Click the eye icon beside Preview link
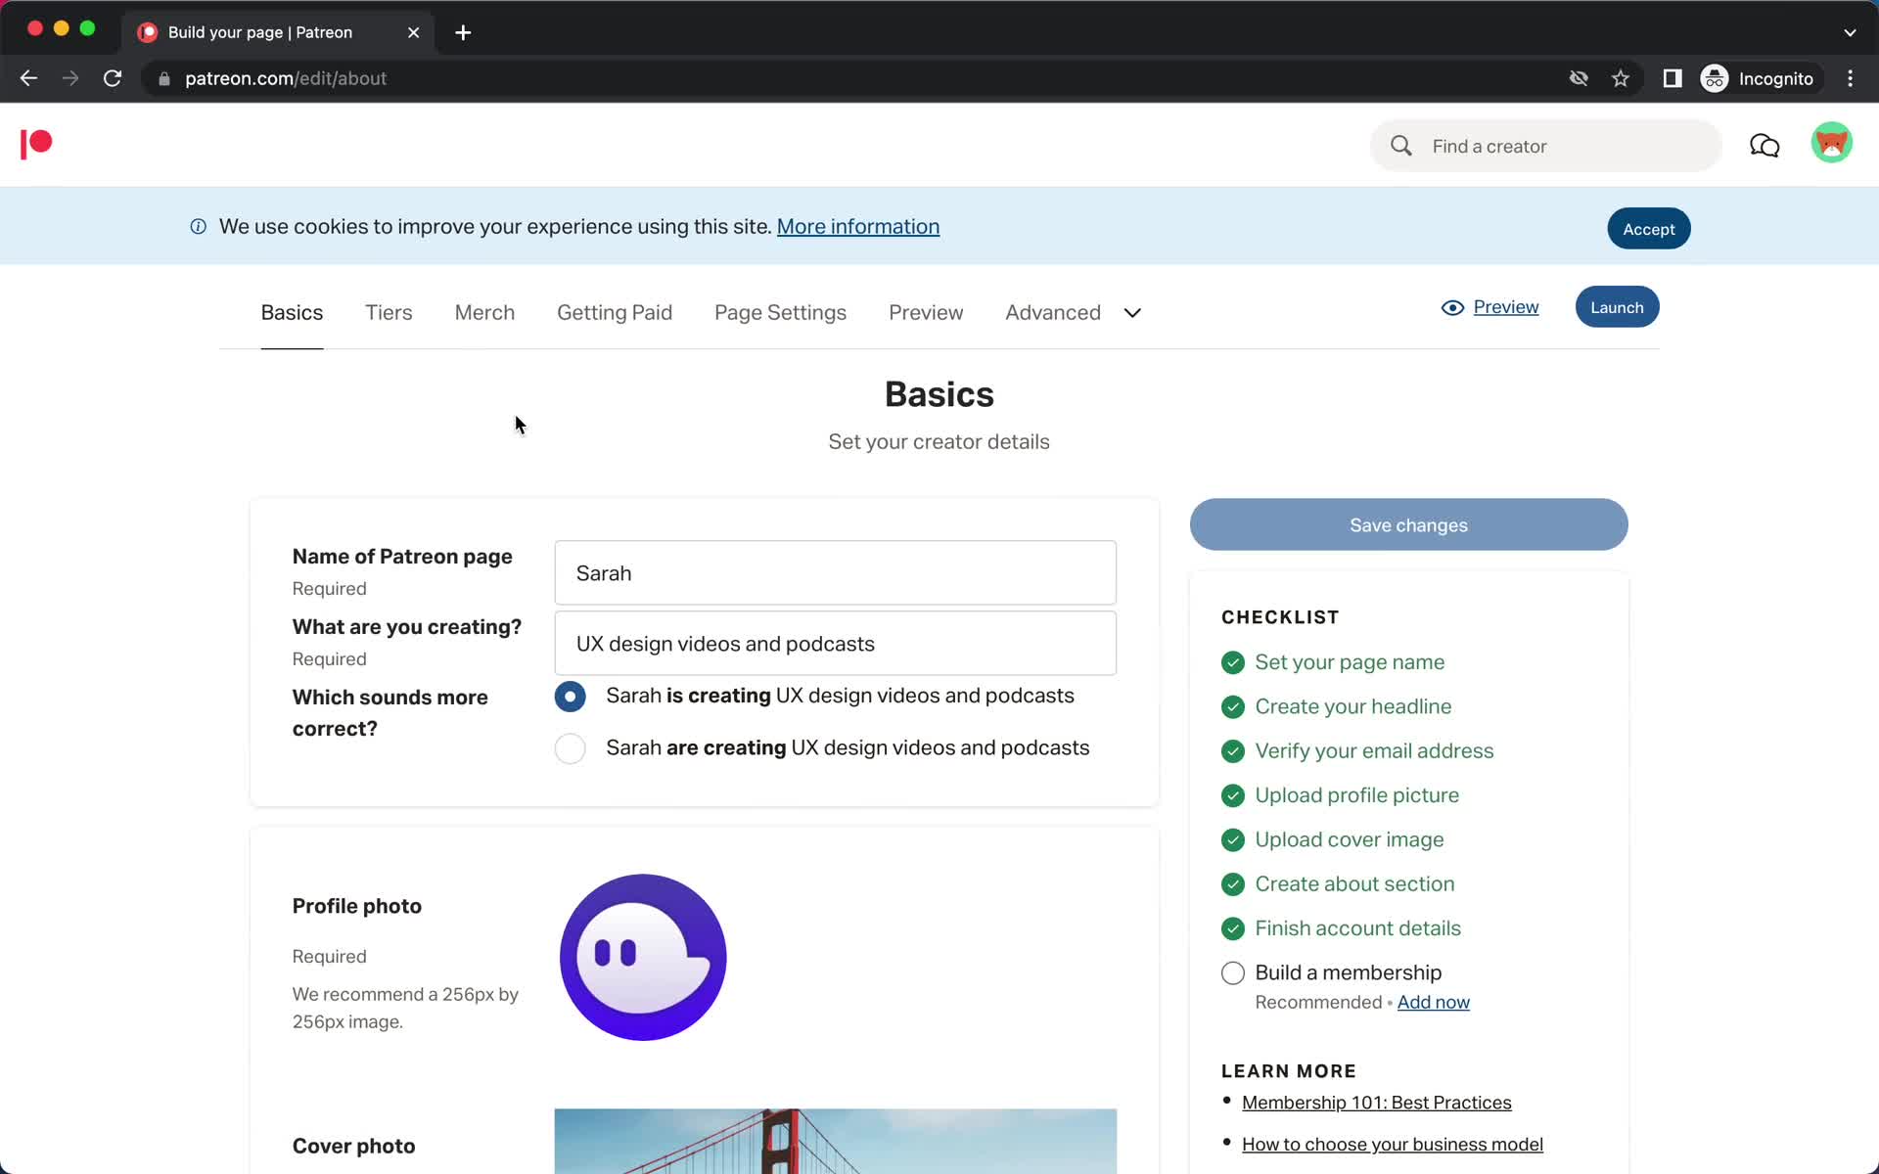Image resolution: width=1879 pixels, height=1174 pixels. click(1452, 308)
